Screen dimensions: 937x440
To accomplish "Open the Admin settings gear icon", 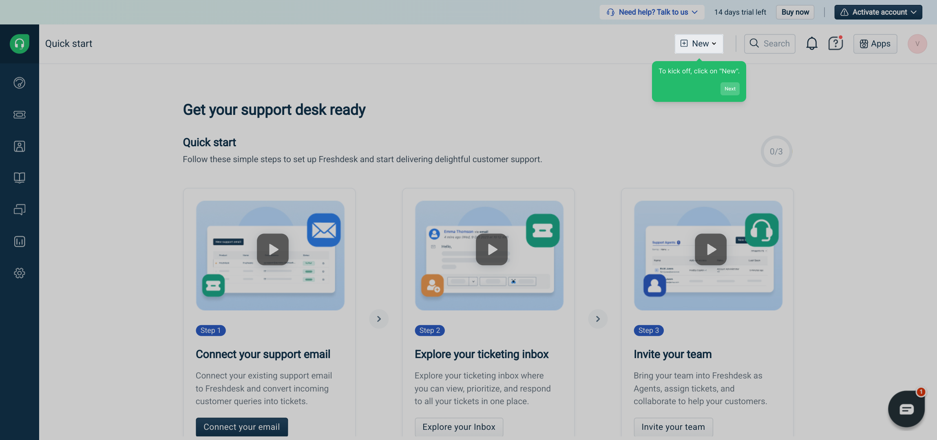I will click(x=19, y=273).
